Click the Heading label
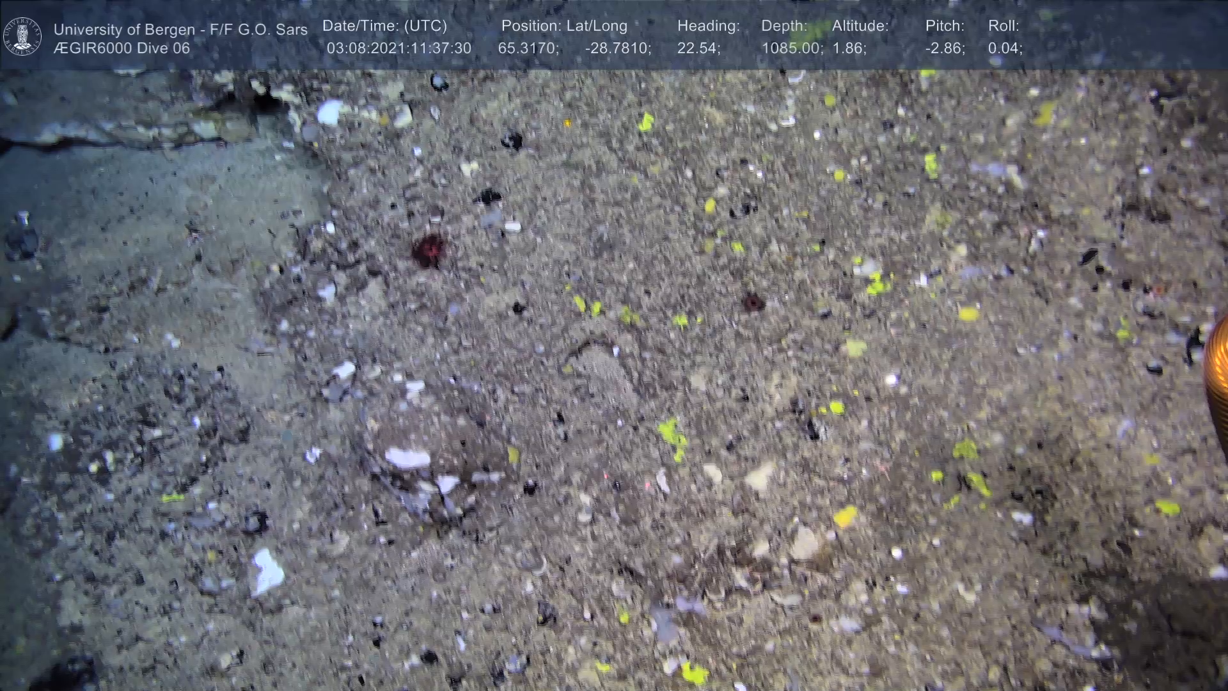The width and height of the screenshot is (1228, 691). point(708,26)
